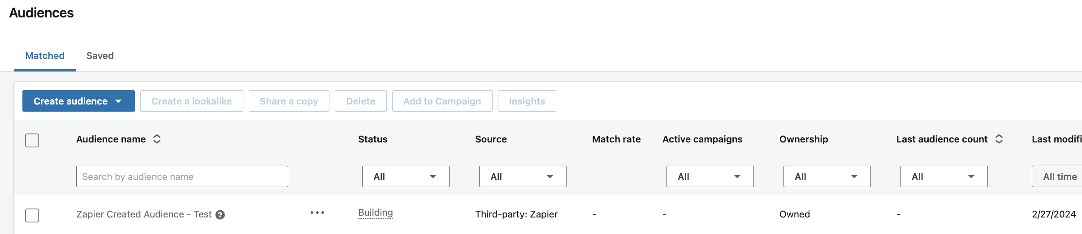
Task: Sort by Last audience count arrows
Action: click(x=999, y=139)
